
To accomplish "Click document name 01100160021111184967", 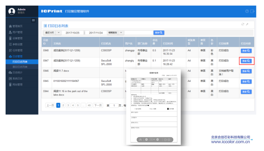I will [x=66, y=81].
